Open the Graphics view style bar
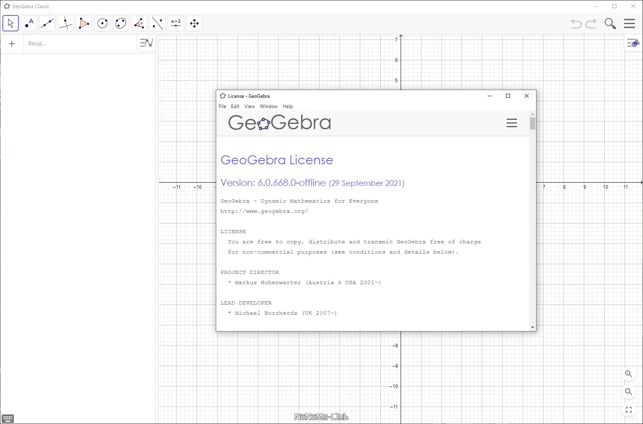Viewport: 643px width, 424px height. [x=633, y=43]
